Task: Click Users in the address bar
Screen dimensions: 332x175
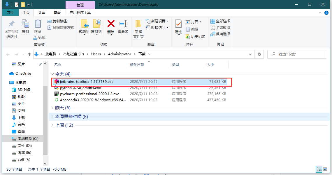Action: [96, 54]
